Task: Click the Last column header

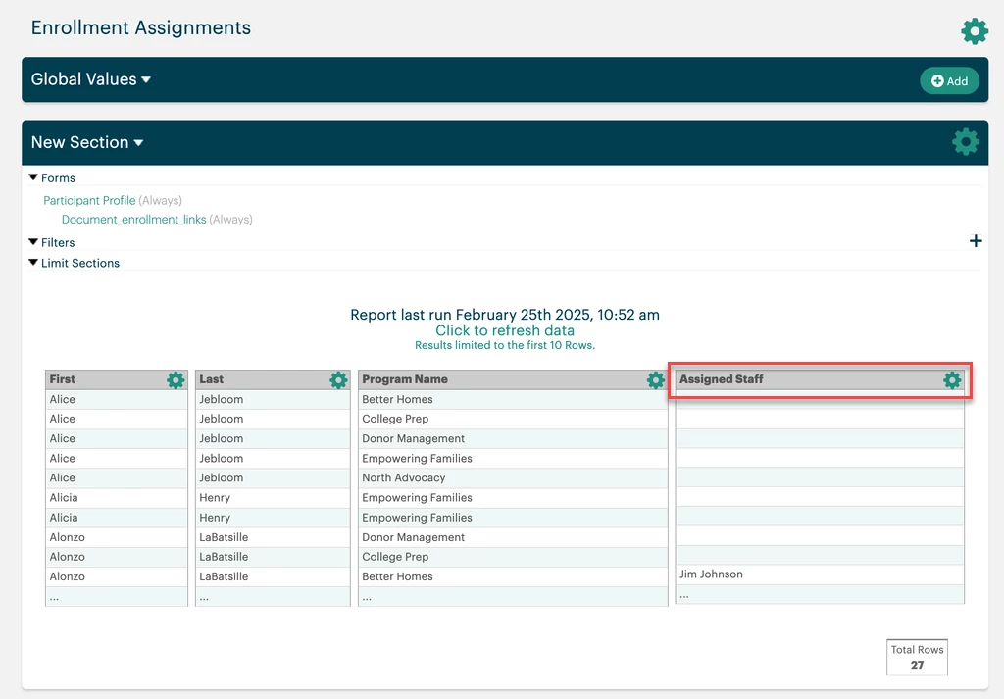Action: pos(273,379)
